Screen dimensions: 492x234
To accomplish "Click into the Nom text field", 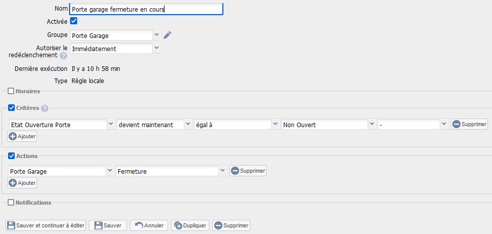I will pos(146,9).
